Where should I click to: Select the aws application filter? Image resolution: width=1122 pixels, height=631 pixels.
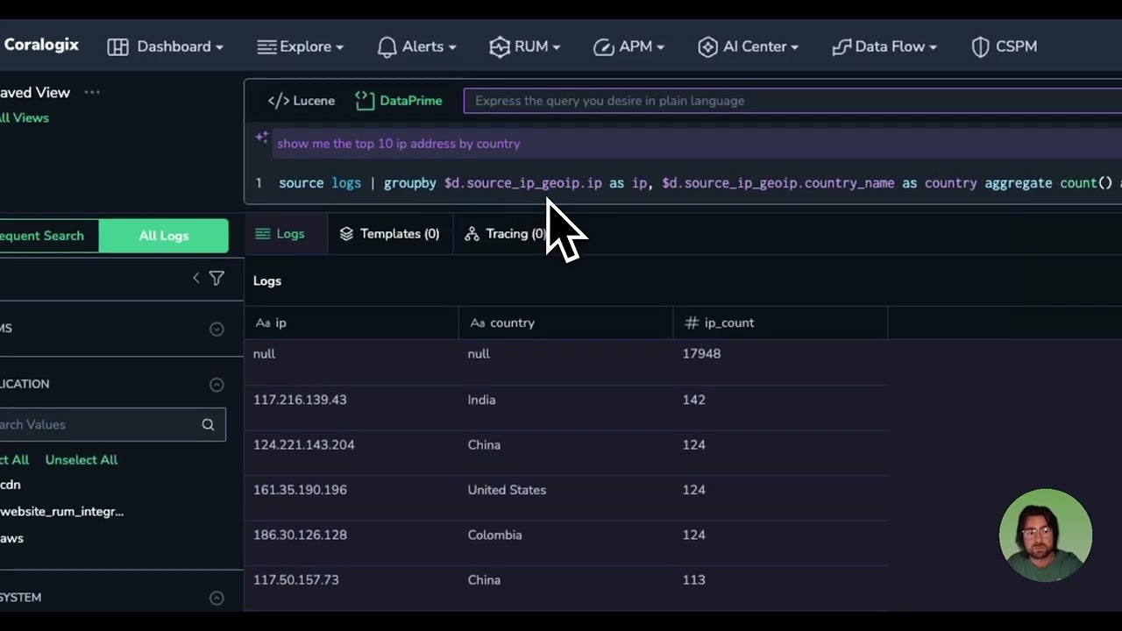click(11, 538)
